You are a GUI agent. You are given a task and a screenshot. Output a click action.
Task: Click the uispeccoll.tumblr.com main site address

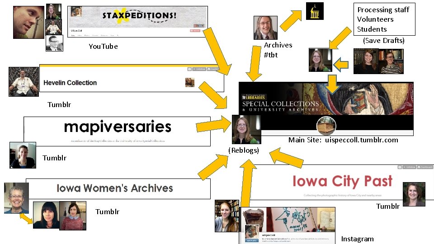tap(362, 140)
